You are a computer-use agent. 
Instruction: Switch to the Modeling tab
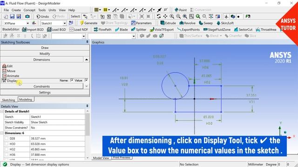[x=26, y=99]
